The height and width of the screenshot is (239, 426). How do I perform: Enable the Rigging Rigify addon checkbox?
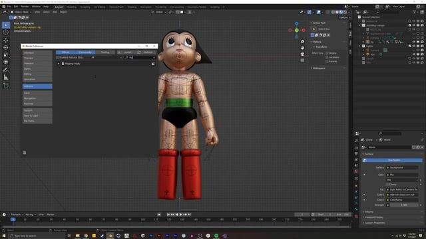pyautogui.click(x=63, y=64)
